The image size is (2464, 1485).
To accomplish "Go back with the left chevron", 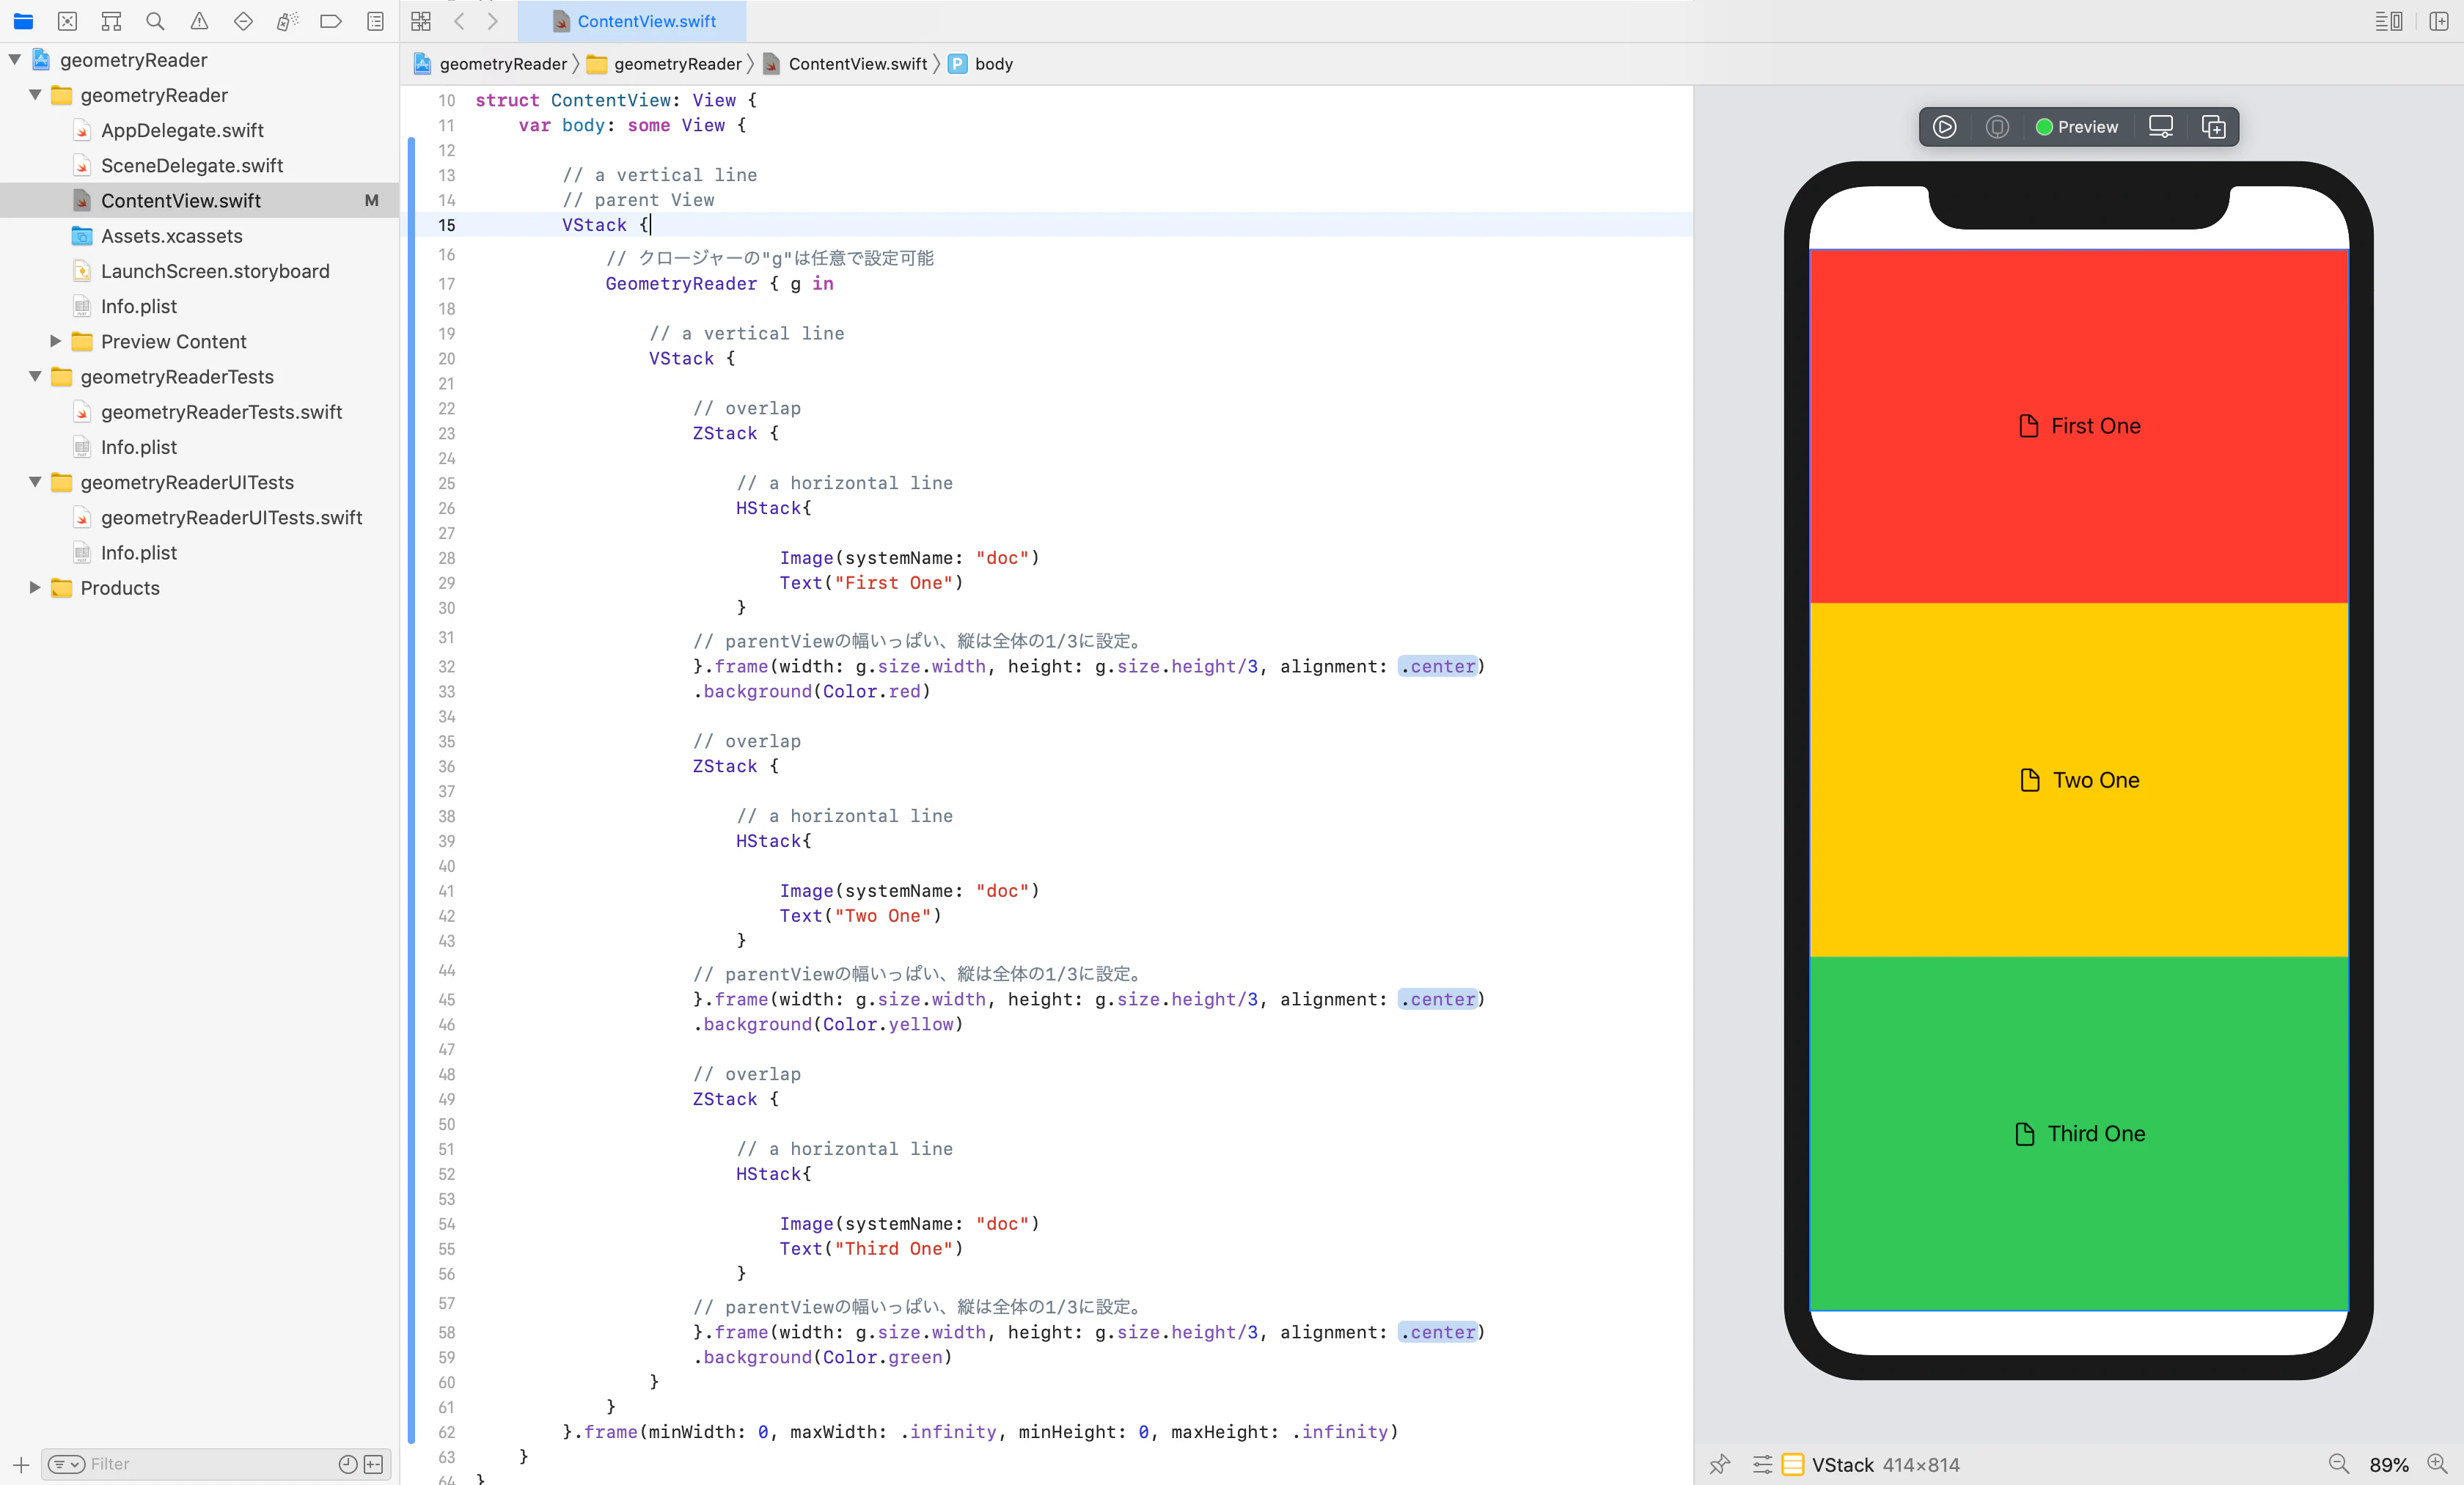I will [459, 21].
